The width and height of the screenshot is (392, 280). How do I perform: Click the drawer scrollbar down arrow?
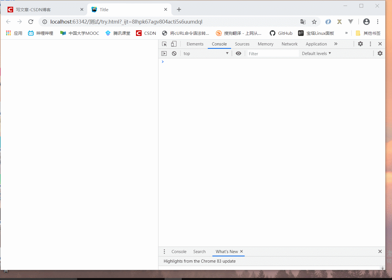coord(382,268)
